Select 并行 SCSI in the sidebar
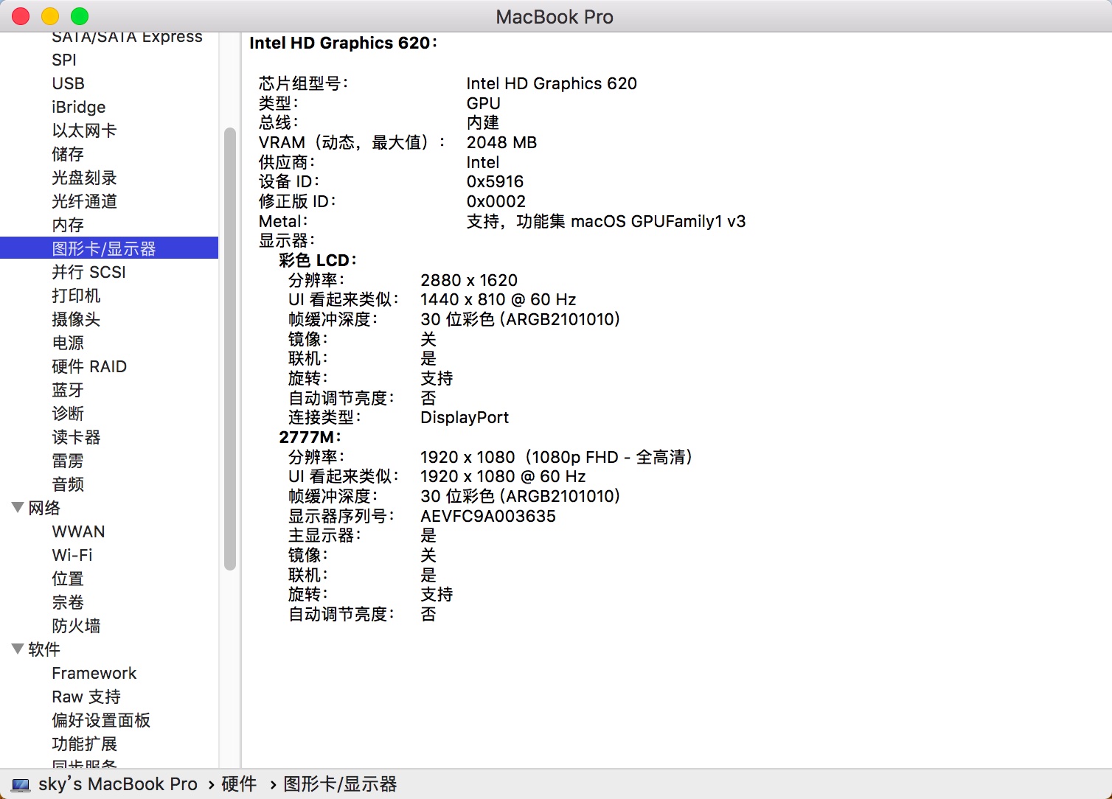Image resolution: width=1112 pixels, height=799 pixels. tap(88, 272)
